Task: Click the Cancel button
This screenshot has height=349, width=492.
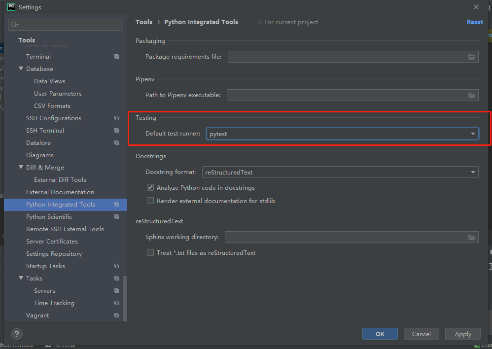Action: click(422, 334)
